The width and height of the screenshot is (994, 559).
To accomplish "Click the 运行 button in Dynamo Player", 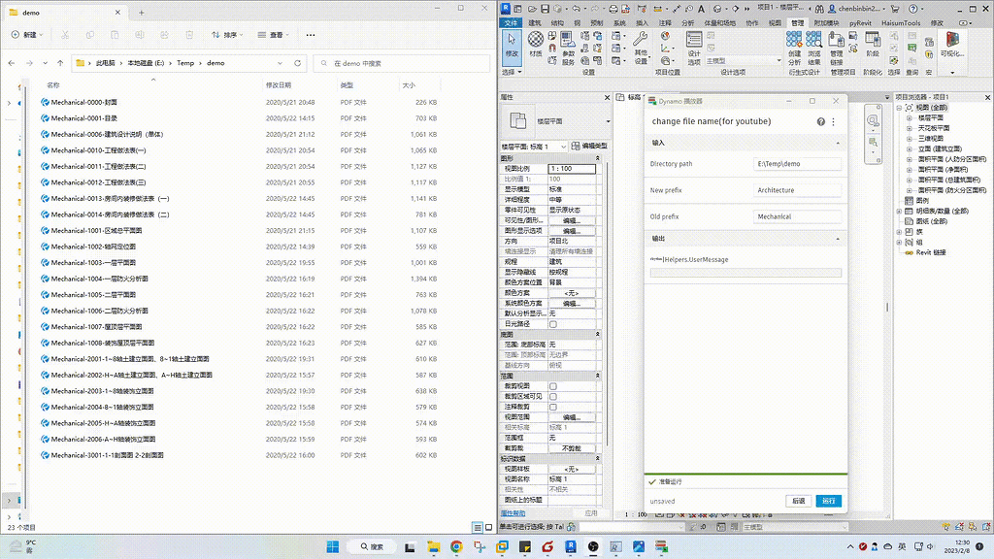I will pyautogui.click(x=830, y=501).
